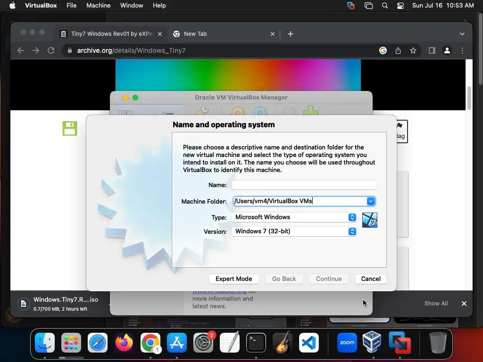Click the download file icon in downloads bar
The image size is (483, 362).
(x=24, y=304)
